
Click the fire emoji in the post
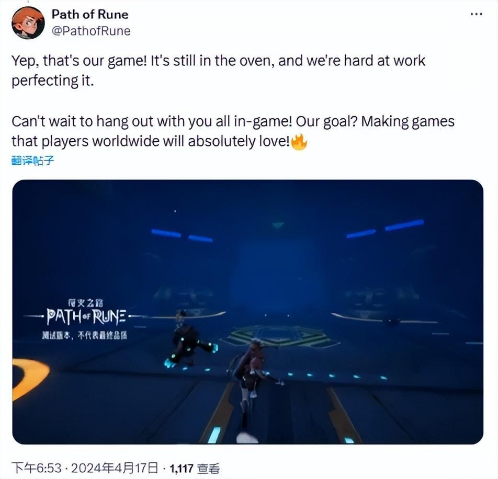click(x=299, y=142)
